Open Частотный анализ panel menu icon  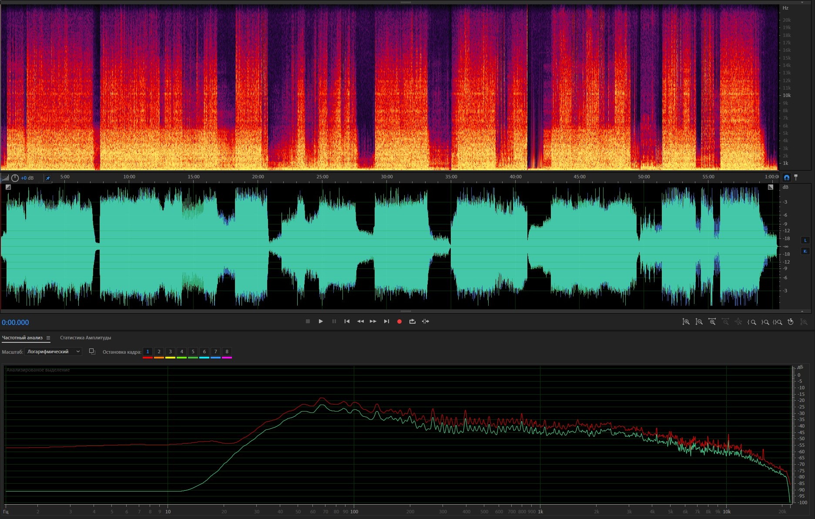point(48,338)
